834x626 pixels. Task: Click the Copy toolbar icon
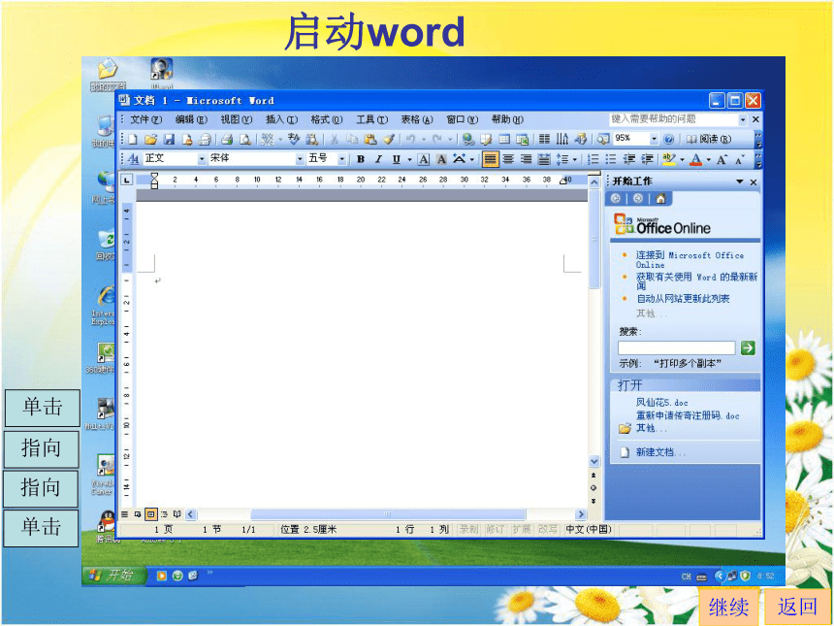[352, 140]
